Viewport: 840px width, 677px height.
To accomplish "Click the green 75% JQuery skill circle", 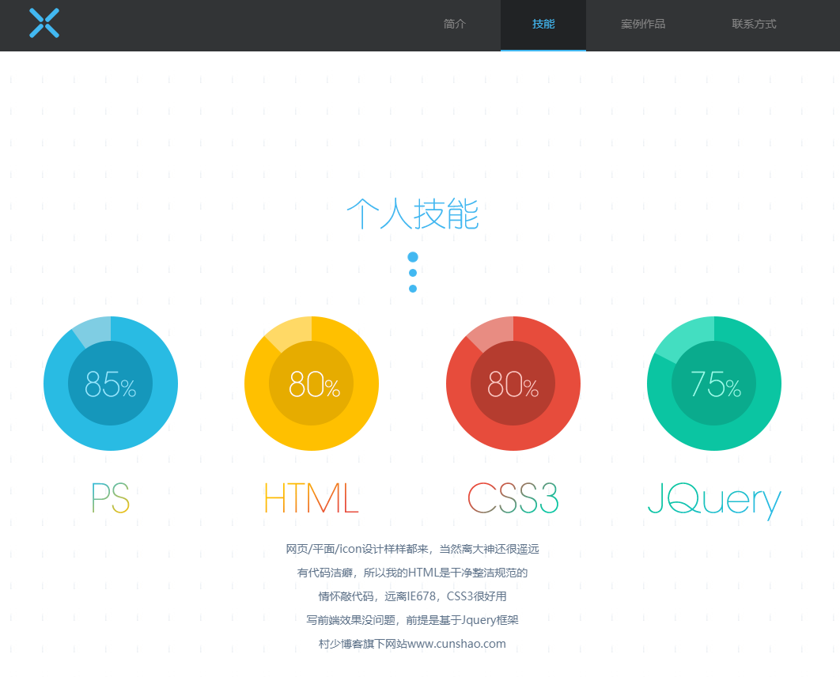I will [714, 384].
